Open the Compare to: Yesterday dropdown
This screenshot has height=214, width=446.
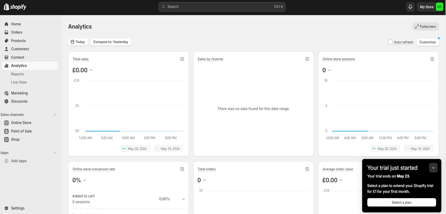(x=111, y=42)
